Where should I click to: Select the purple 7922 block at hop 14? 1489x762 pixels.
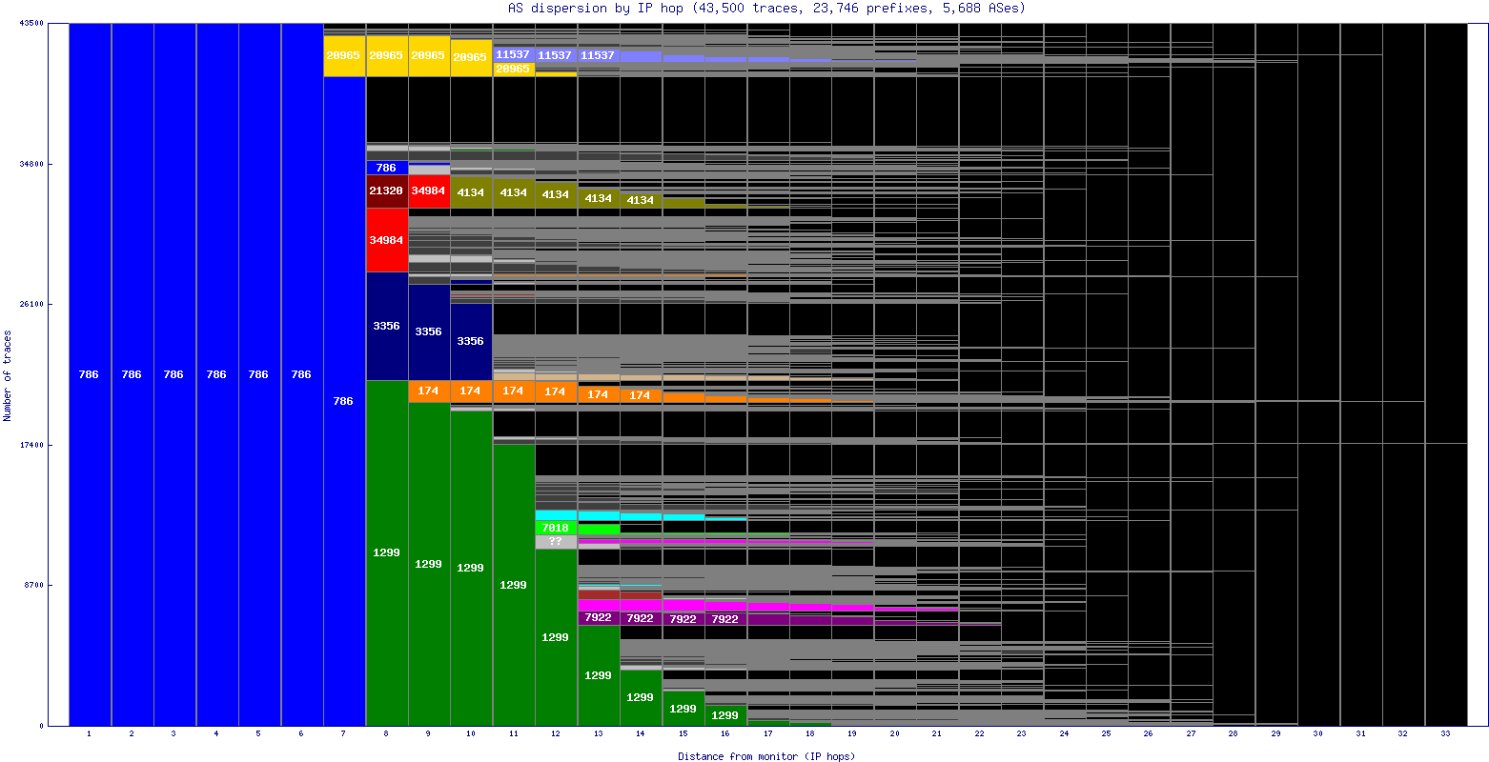coord(641,619)
